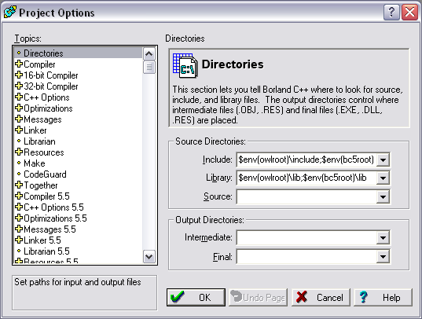Open the Library directory dropdown arrow
The image size is (422, 319).
[x=383, y=178]
